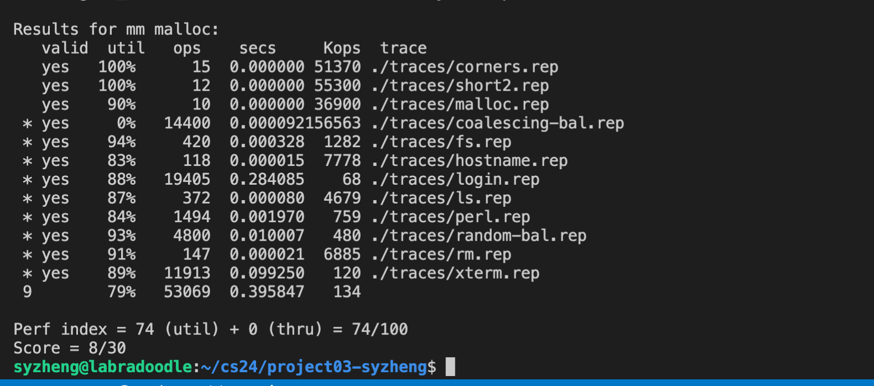
Task: Open the ./traces/coalescing-bal.rep trace link
Action: pyautogui.click(x=498, y=123)
